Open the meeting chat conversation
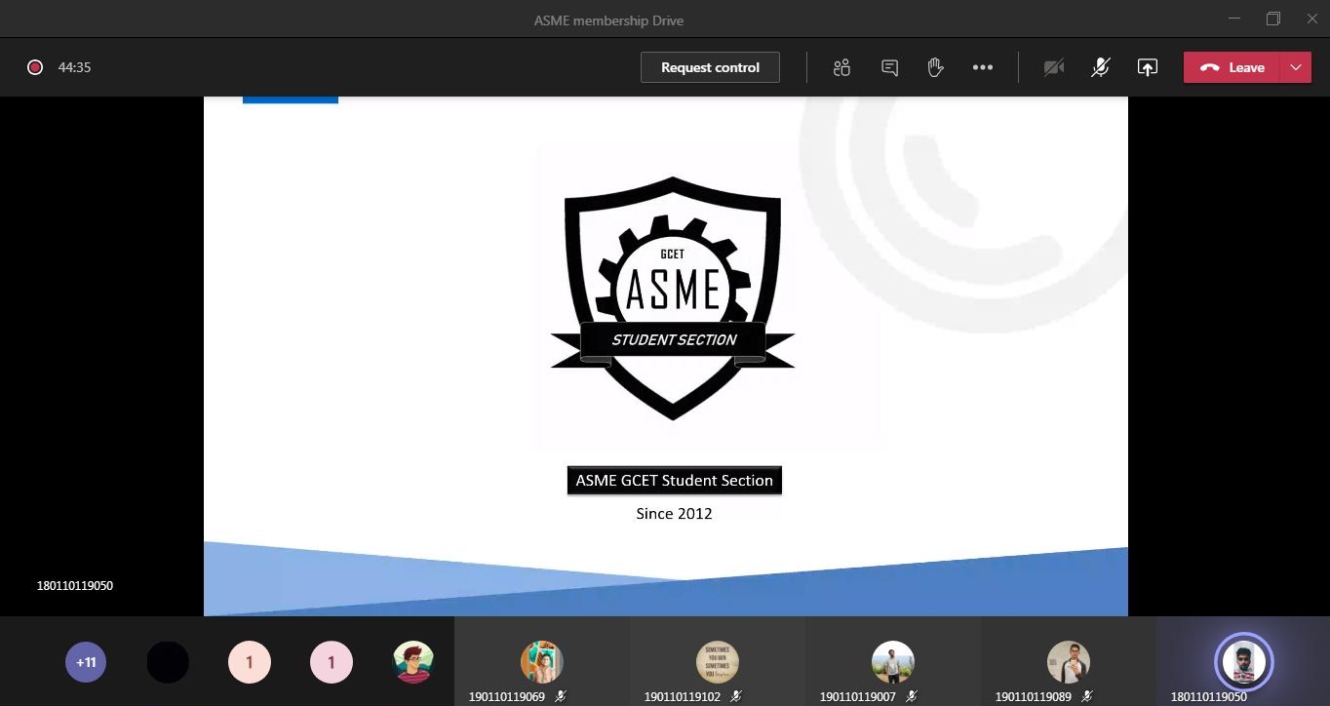The image size is (1330, 706). point(889,67)
